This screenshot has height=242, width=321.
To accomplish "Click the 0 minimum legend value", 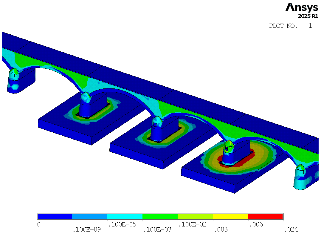I will 39,224.
